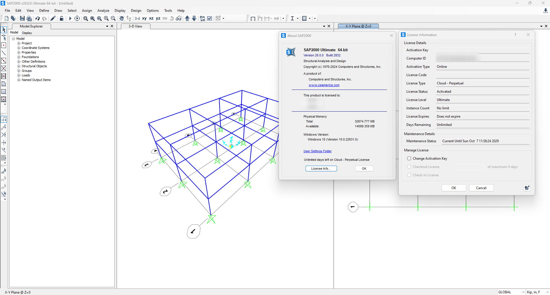Set the view to yz plane

[x=158, y=18]
